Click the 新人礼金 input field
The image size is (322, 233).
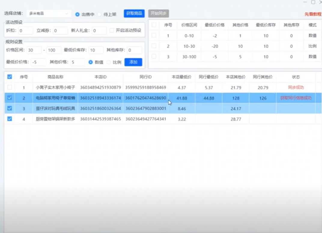99,31
